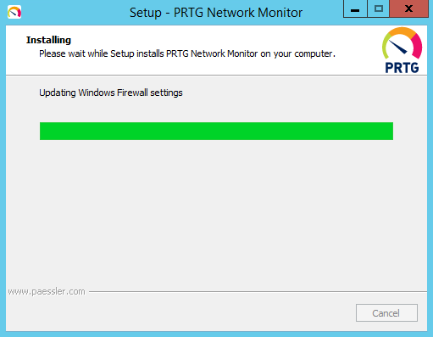Minimize the PRTG Setup window
Viewport: 433px width, 337px height.
tap(355, 9)
